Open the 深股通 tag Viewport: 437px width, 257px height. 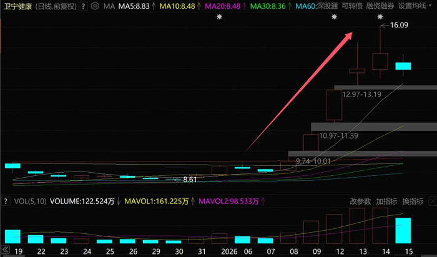click(x=327, y=6)
